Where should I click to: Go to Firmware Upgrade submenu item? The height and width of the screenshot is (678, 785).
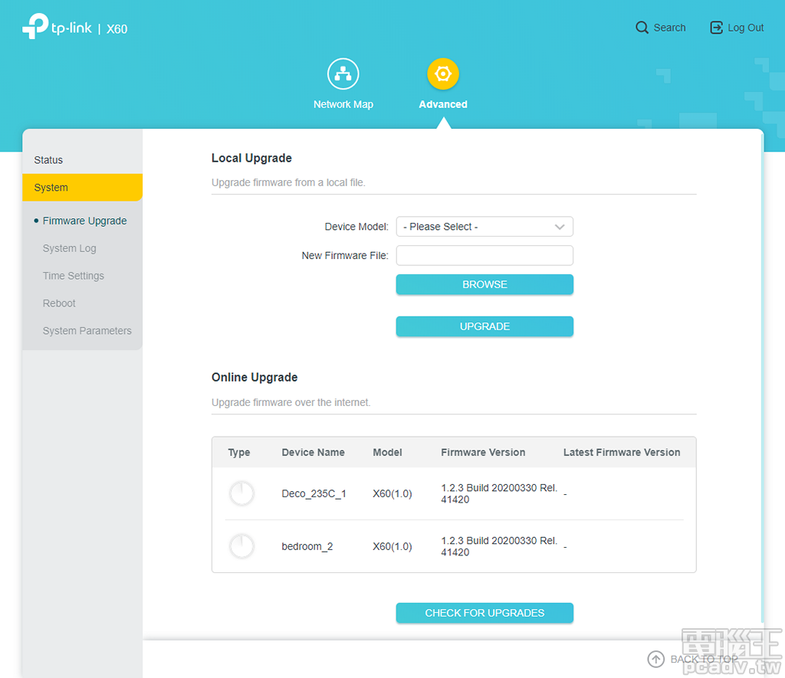pyautogui.click(x=84, y=221)
